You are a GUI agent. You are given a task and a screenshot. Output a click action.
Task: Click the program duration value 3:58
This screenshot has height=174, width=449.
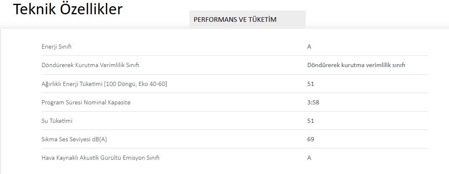tap(313, 102)
